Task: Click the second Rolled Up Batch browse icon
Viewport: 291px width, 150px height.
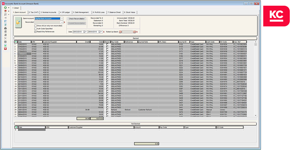Action: (x=134, y=32)
